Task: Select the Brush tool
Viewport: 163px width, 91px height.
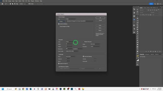Action: (x=138, y=36)
